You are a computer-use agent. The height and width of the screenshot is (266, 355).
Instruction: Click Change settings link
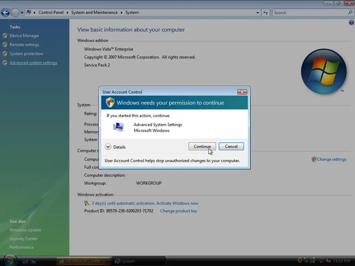click(x=331, y=159)
